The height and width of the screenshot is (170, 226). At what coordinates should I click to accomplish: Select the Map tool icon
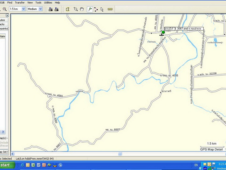(x=67, y=9)
